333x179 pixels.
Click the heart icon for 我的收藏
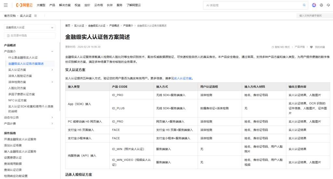[x=311, y=47]
